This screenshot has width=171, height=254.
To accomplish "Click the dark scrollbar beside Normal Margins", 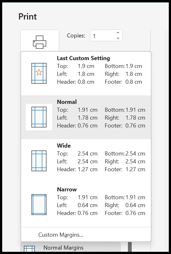I will pos(130,247).
